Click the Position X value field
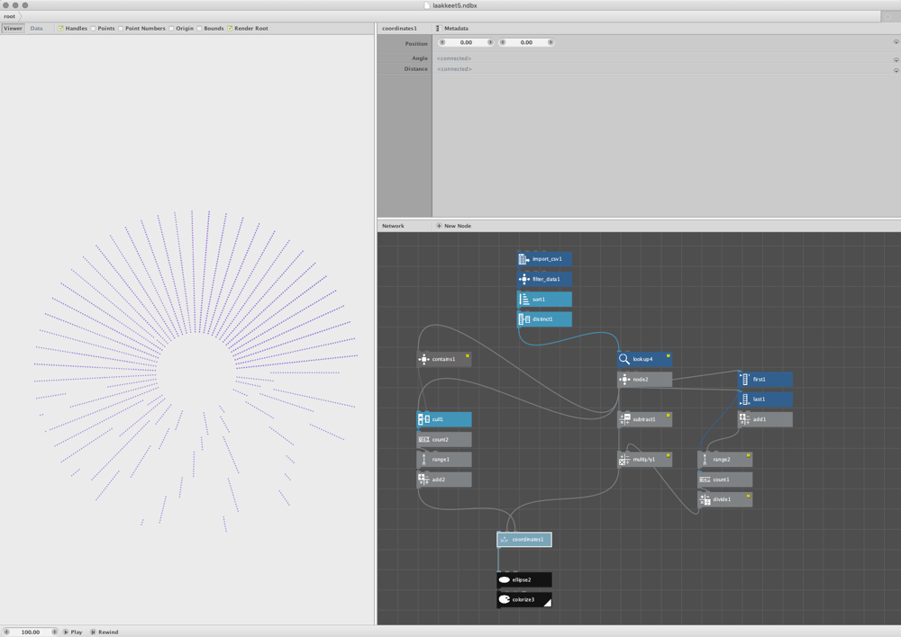 [466, 42]
